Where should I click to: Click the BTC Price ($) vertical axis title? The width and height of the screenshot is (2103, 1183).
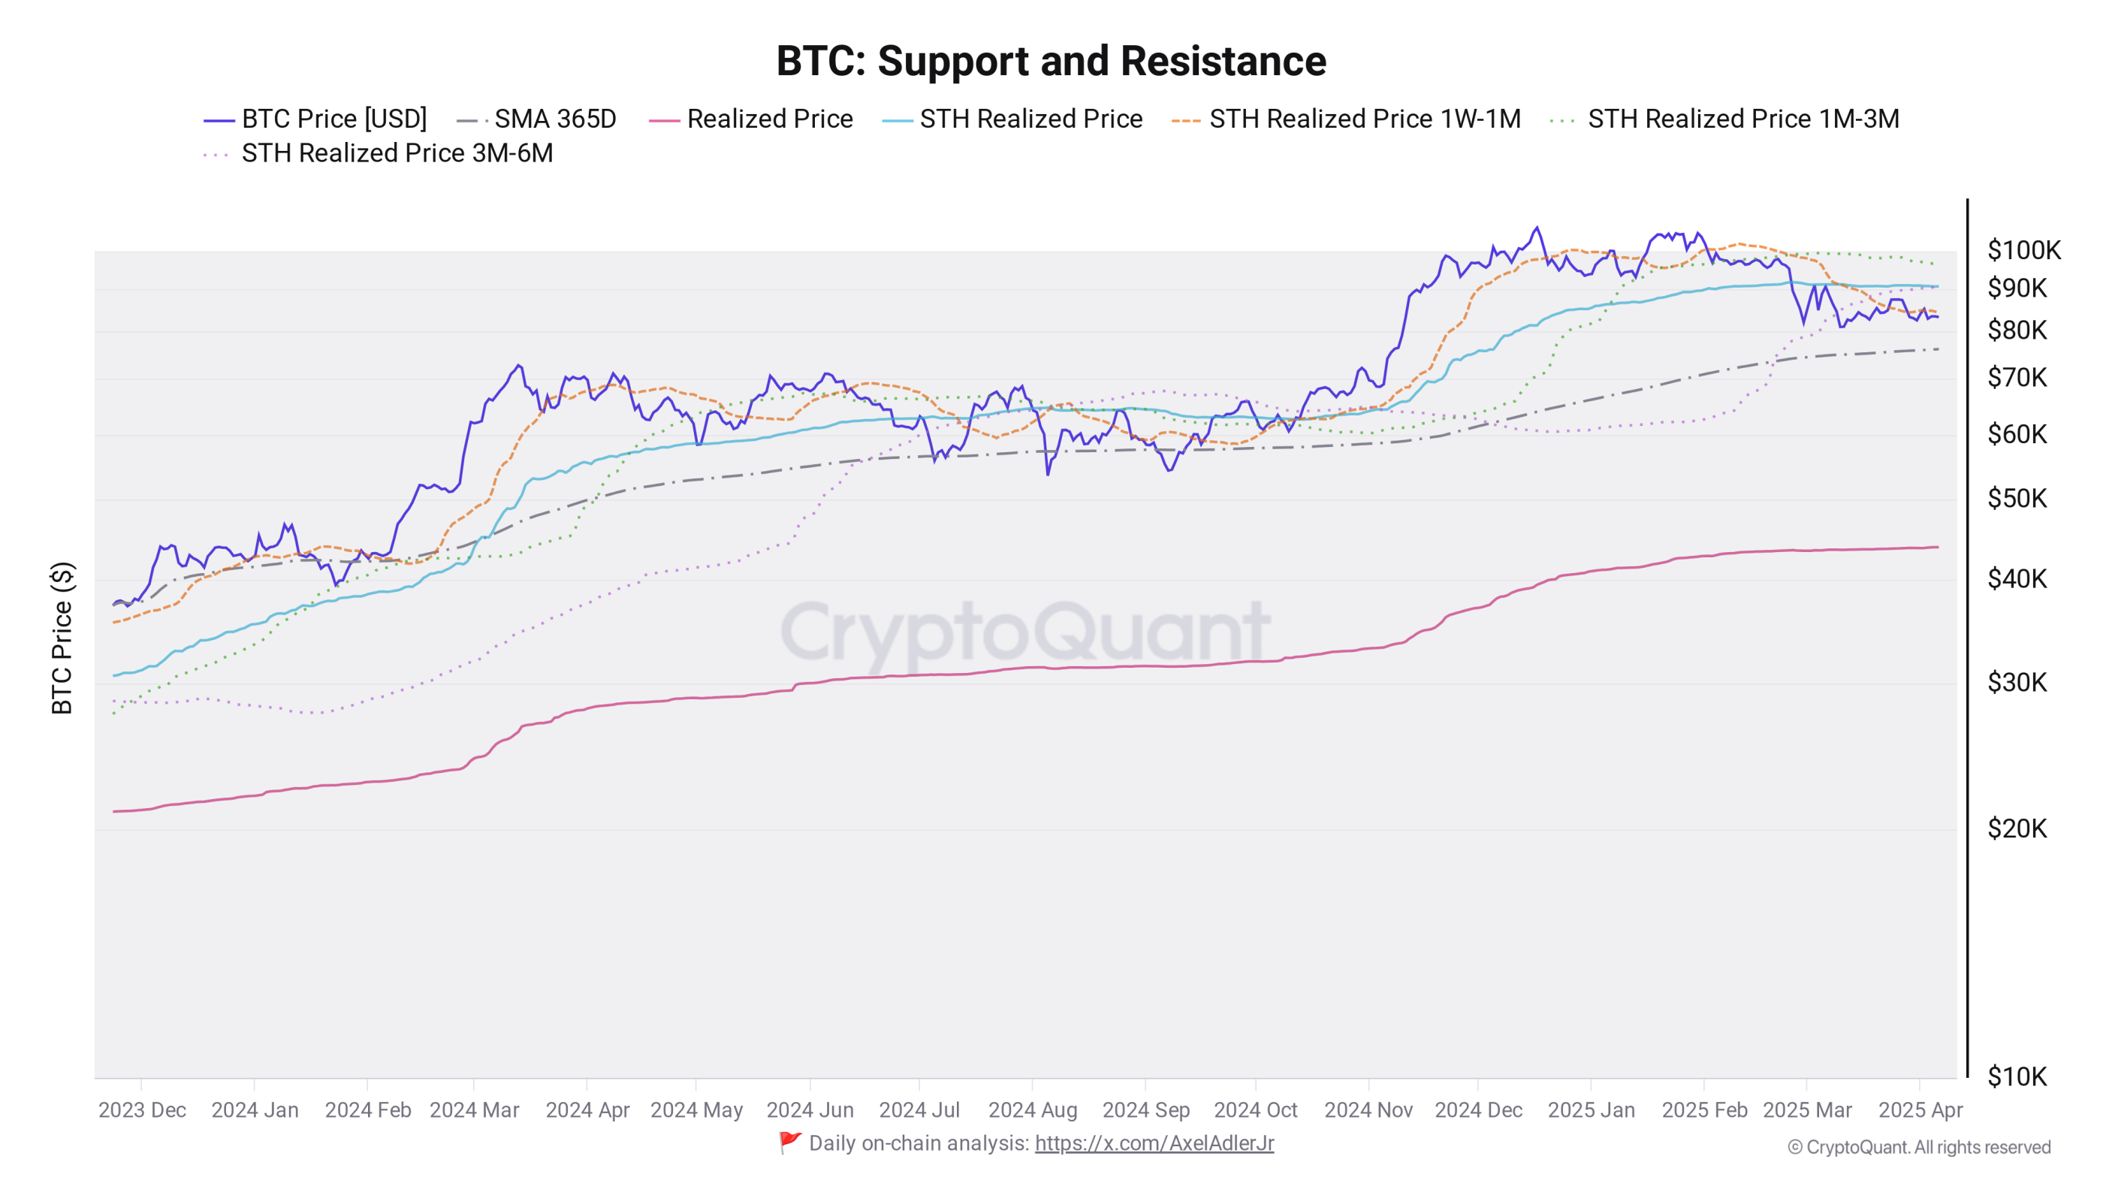(x=62, y=638)
